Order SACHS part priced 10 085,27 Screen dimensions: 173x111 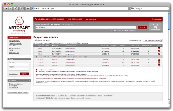[x=159, y=62]
